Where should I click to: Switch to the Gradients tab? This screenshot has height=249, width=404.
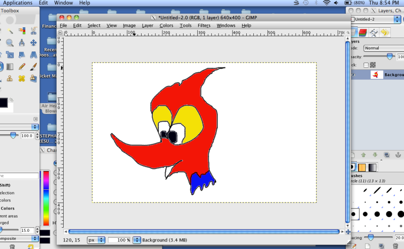[373, 167]
